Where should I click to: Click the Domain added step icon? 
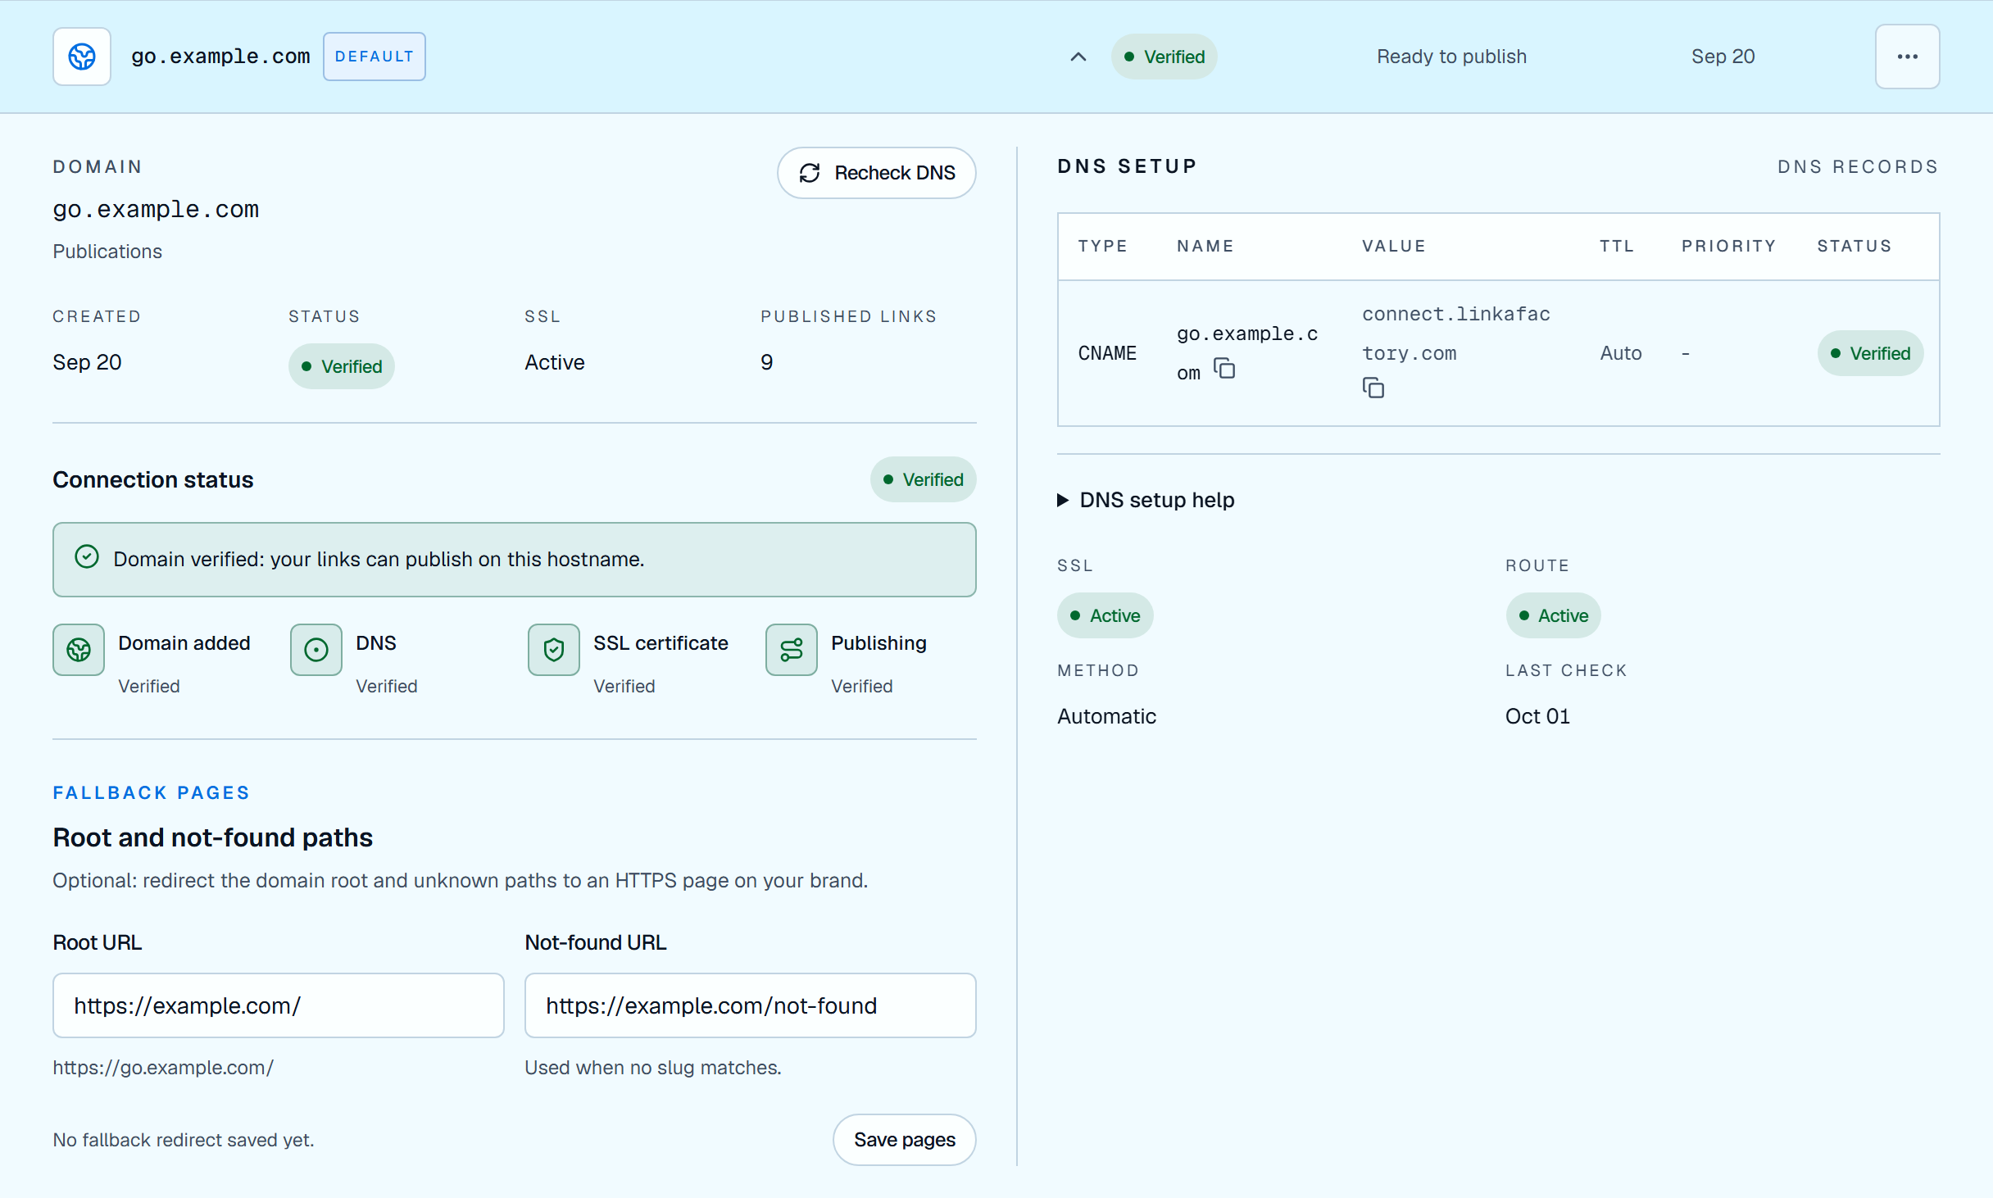[x=79, y=650]
